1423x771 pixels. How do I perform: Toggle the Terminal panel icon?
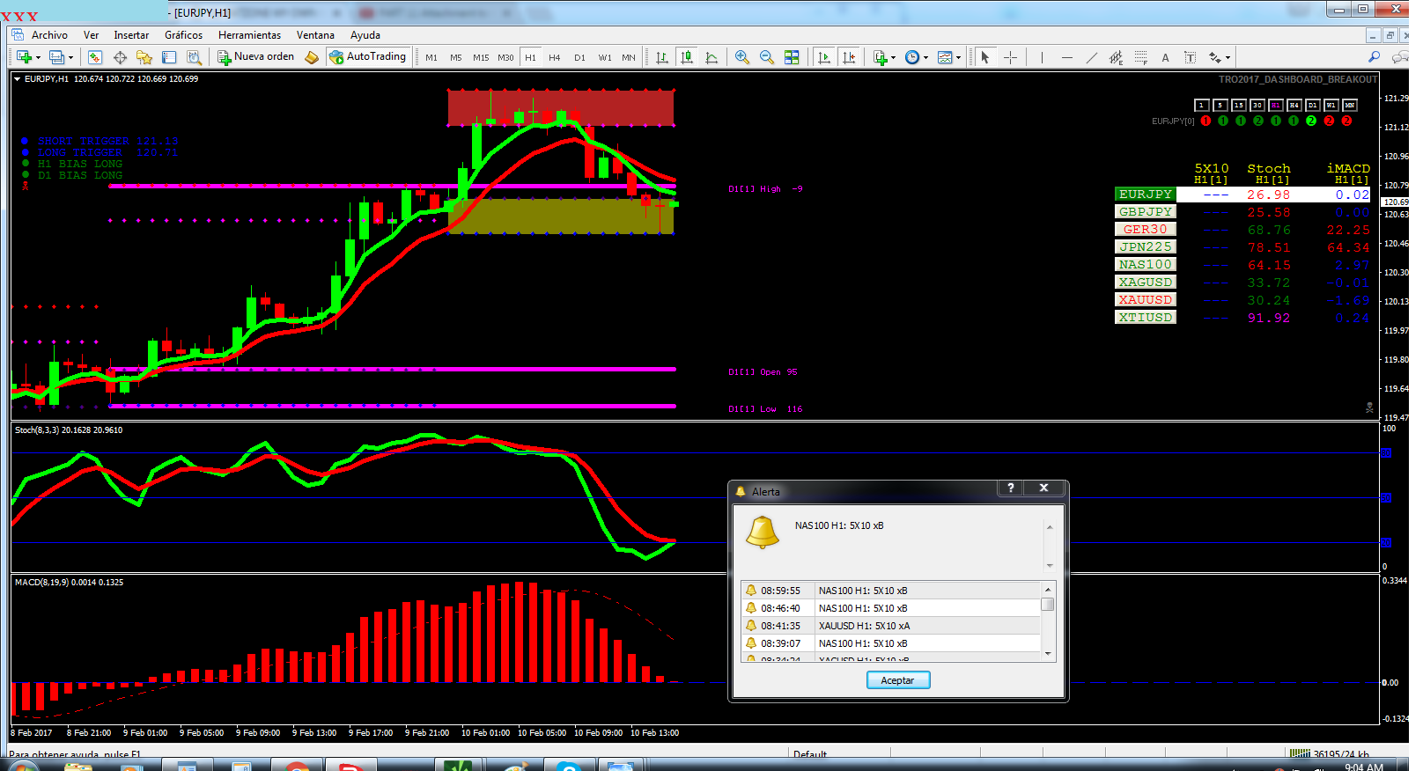click(169, 57)
